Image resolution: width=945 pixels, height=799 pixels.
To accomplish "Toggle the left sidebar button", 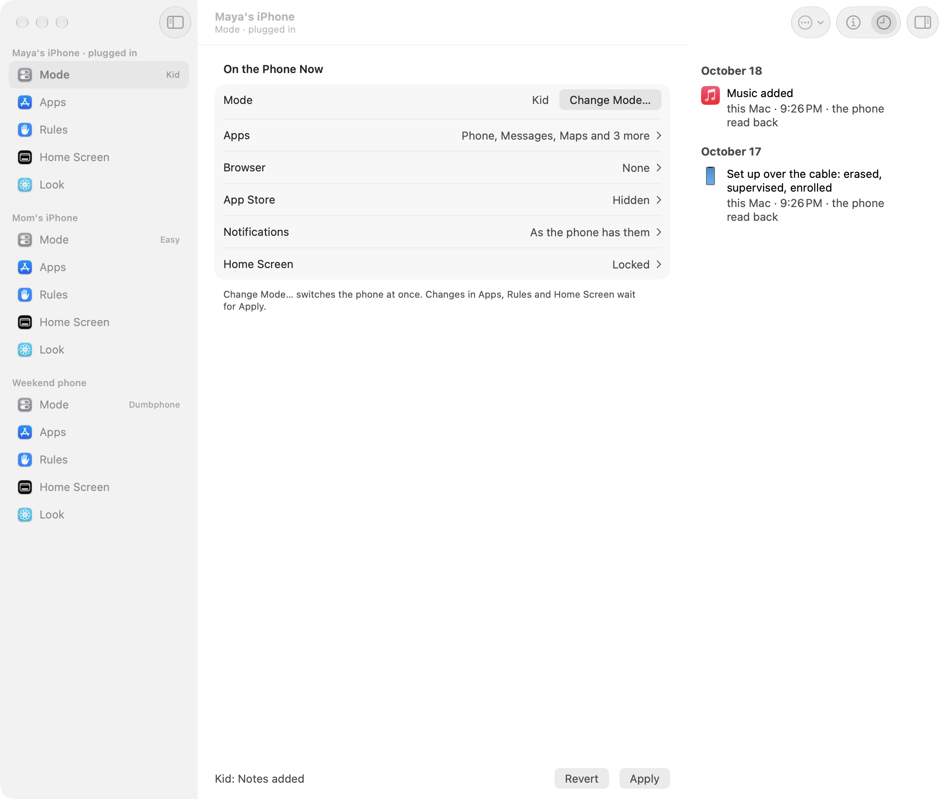I will pyautogui.click(x=175, y=22).
